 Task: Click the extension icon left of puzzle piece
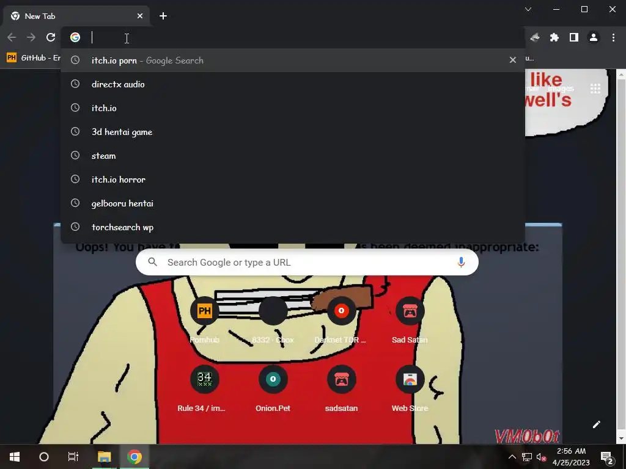click(x=535, y=37)
